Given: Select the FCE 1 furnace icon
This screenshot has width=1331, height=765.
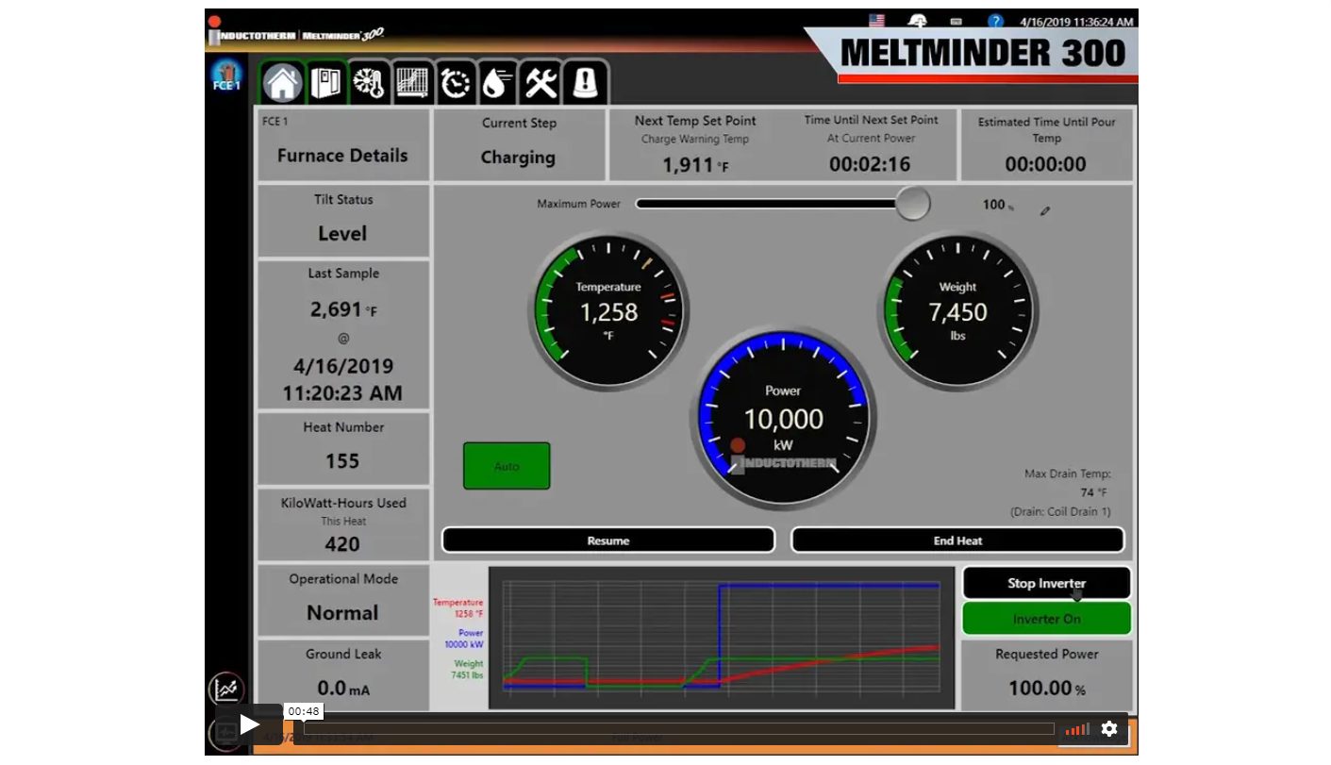Looking at the screenshot, I should coord(226,75).
